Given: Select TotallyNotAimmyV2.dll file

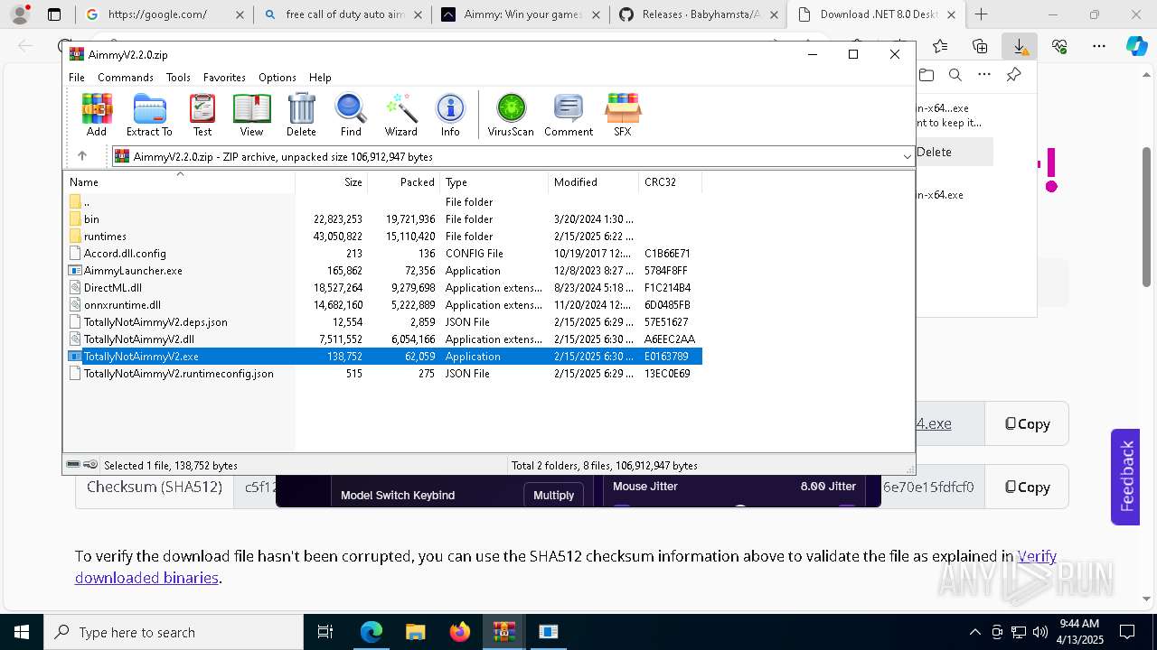Looking at the screenshot, I should [x=383, y=339].
